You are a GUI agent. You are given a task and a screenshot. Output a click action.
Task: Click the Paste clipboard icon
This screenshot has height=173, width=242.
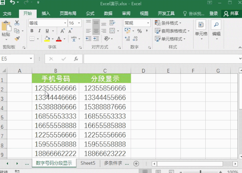[x=6, y=26]
